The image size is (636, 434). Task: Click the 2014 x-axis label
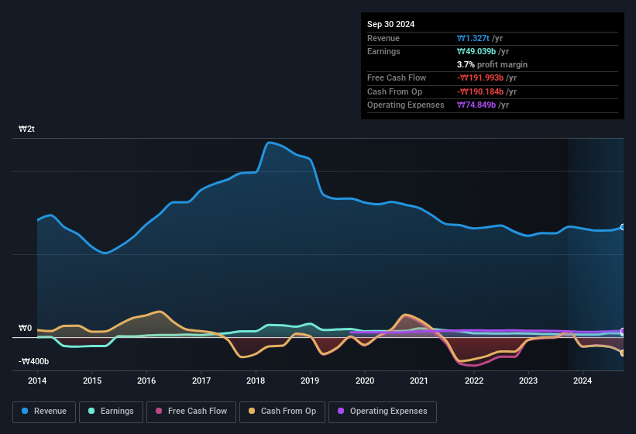point(37,381)
